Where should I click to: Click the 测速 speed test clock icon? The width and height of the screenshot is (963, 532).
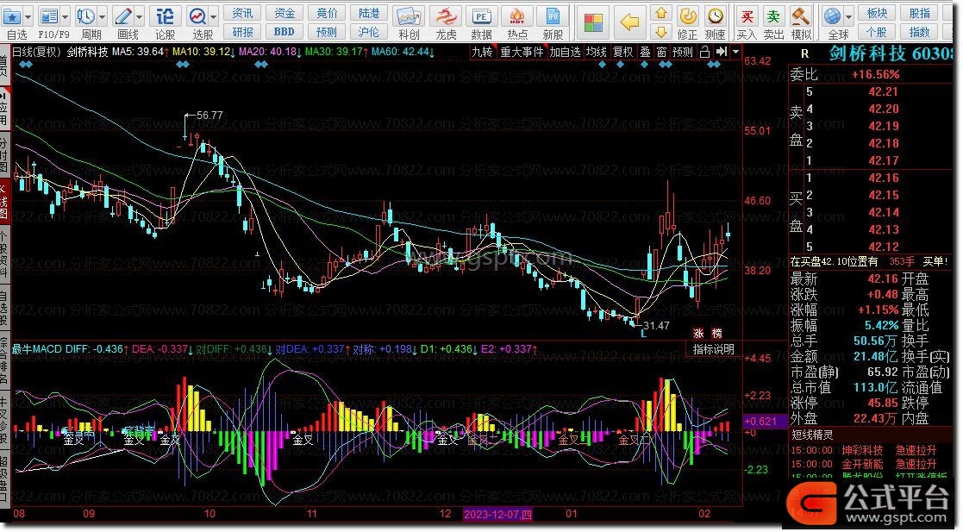[715, 16]
